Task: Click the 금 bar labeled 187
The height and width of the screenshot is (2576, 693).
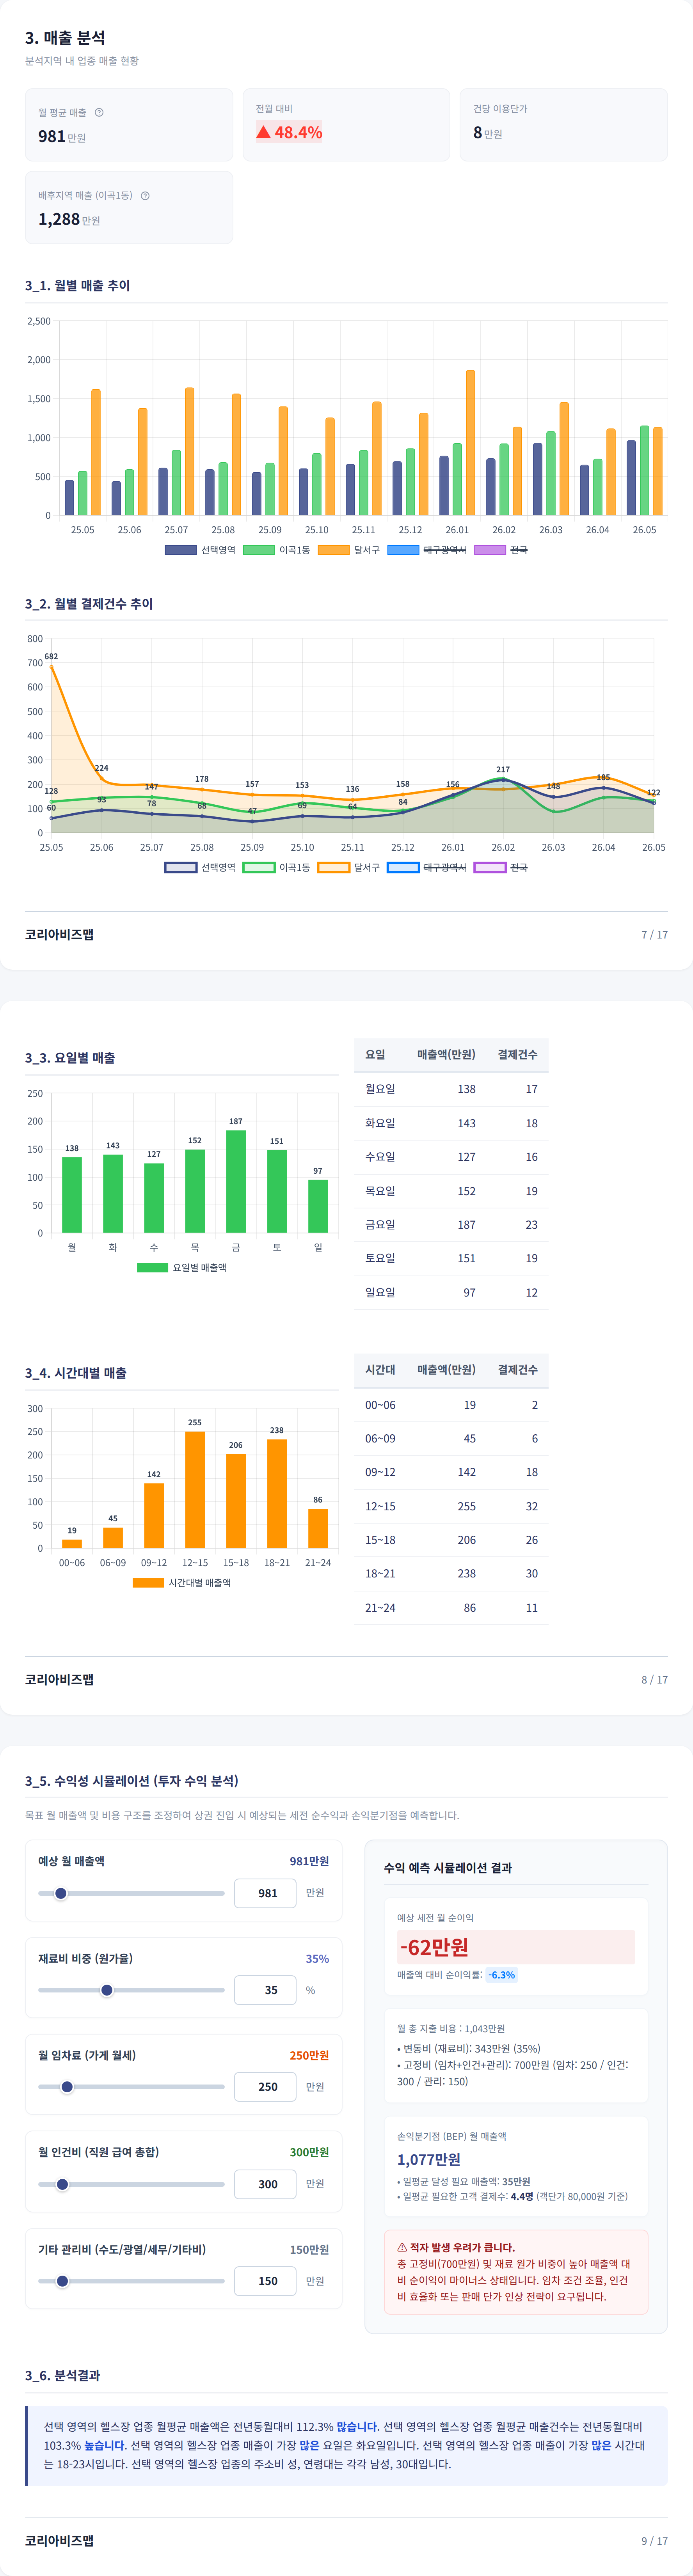Action: [x=236, y=1181]
